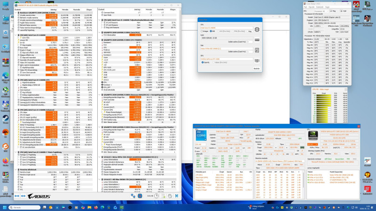Open File Explorer from the taskbar
The height and width of the screenshot is (211, 376).
click(89, 207)
